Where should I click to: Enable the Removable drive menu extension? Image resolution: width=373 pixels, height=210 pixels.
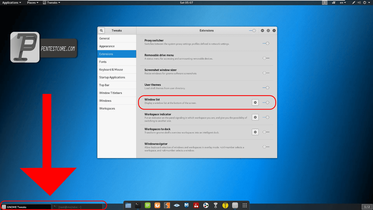tap(266, 58)
